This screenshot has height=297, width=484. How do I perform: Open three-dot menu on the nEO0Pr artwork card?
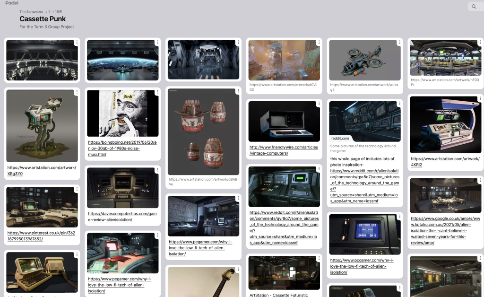pos(480,42)
